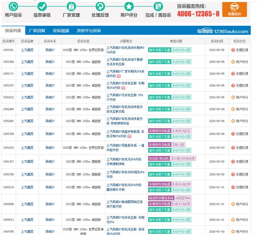Open the 投诉视频 tab
Viewport: 258px width, 235px height.
[x=61, y=31]
